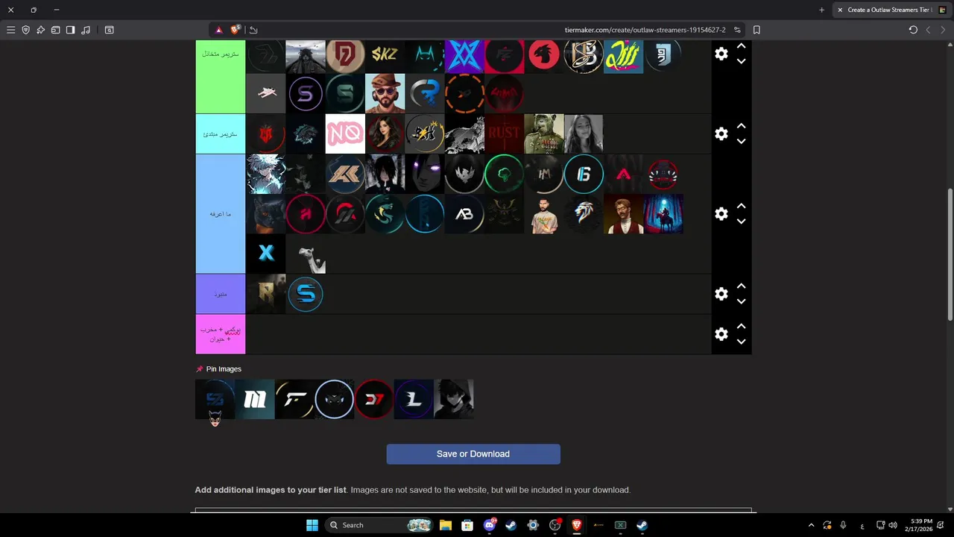Move purple tier row down
The width and height of the screenshot is (954, 537).
pyautogui.click(x=741, y=301)
